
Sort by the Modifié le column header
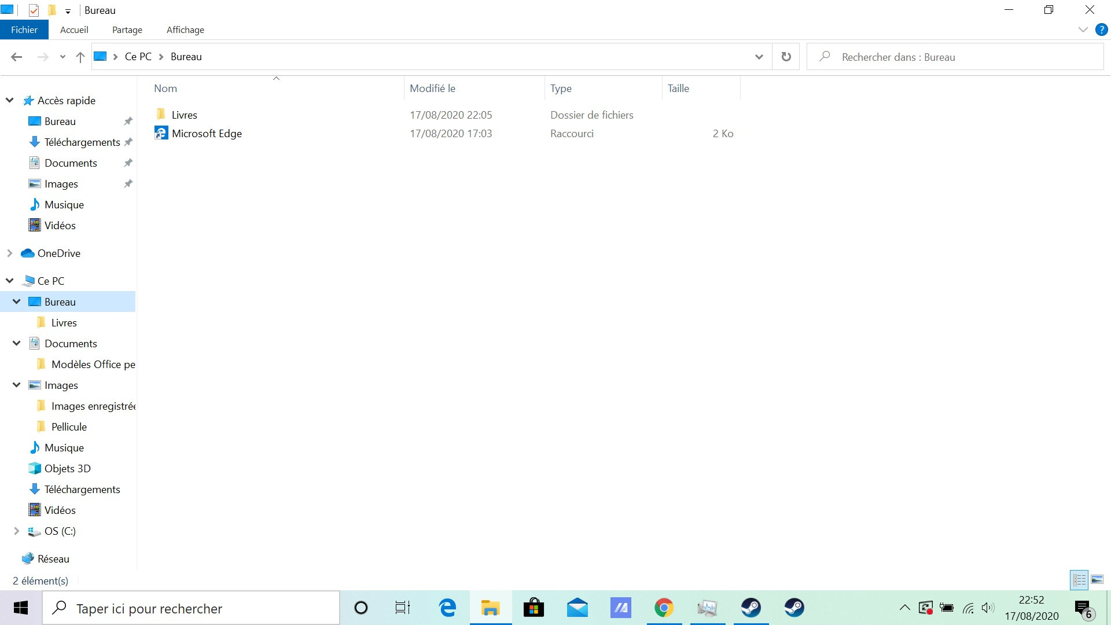pos(432,89)
